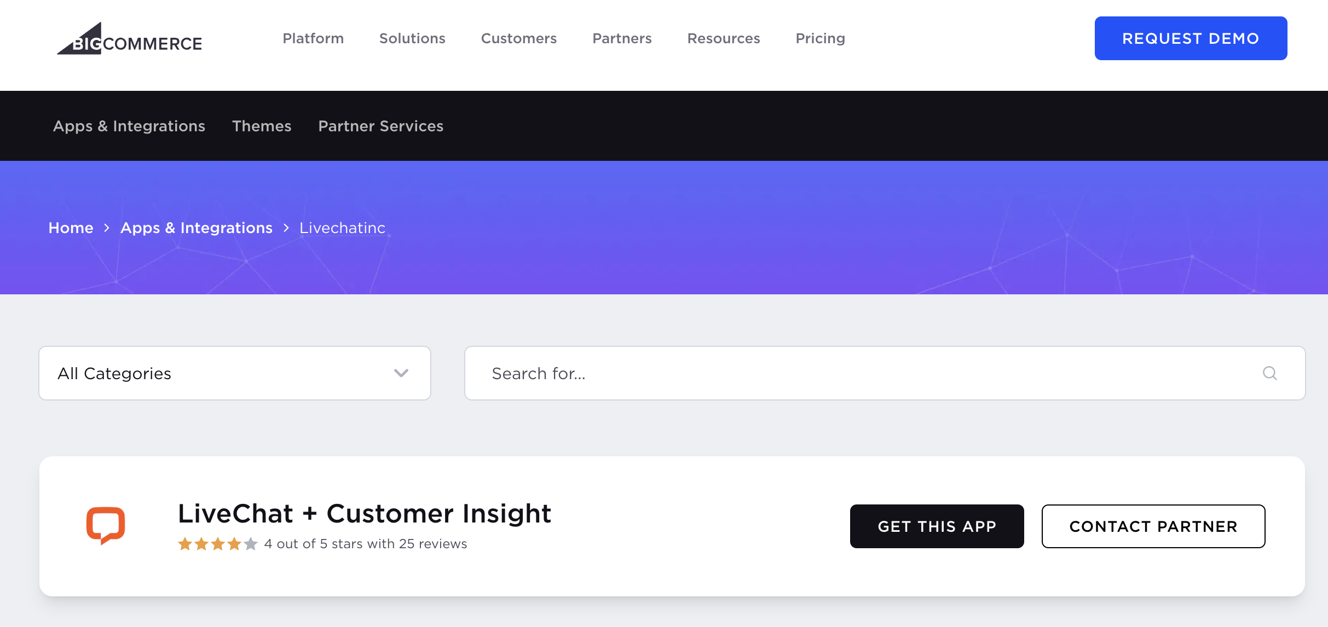This screenshot has height=627, width=1328.
Task: Click the breadcrumb Home icon link
Action: tap(70, 227)
